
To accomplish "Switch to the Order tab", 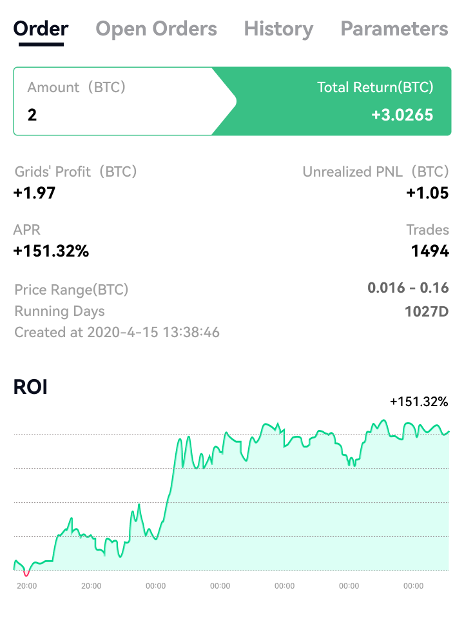I will (41, 29).
